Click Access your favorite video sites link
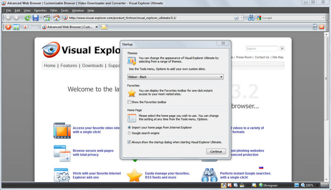The width and height of the screenshot is (331, 190). (96, 130)
